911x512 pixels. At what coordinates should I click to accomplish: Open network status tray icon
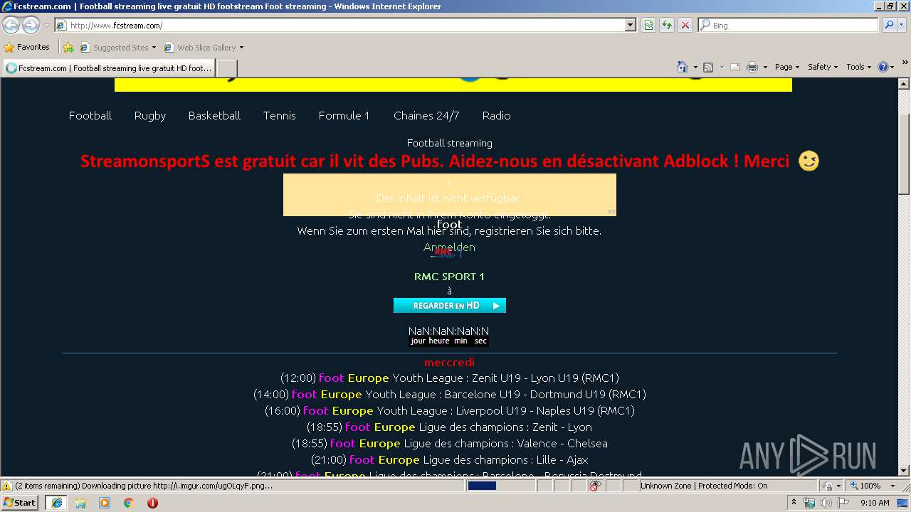point(809,503)
